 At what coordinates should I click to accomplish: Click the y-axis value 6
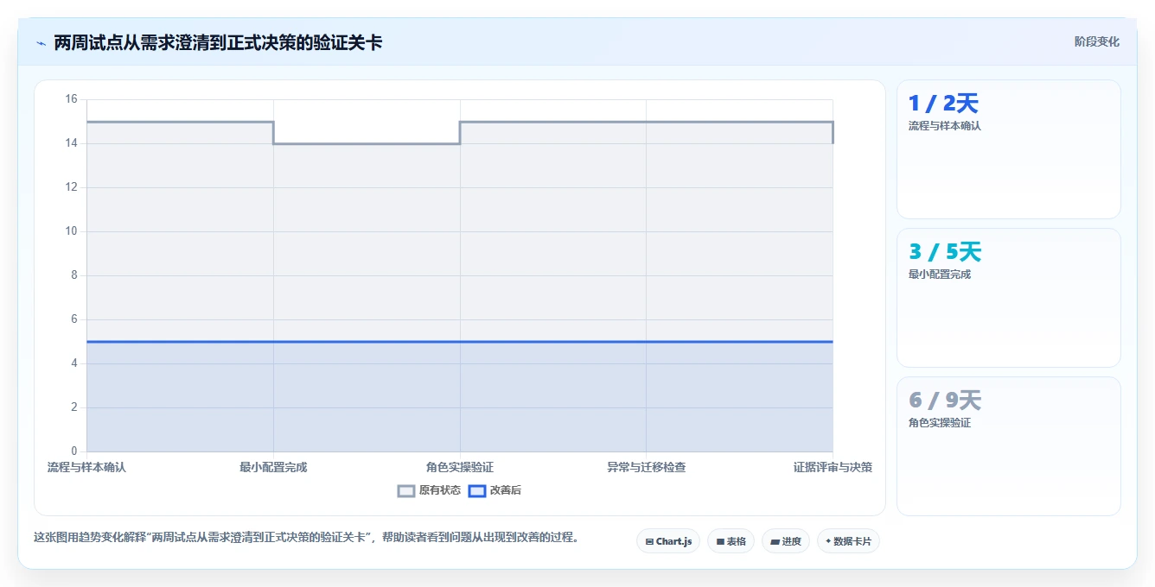tap(73, 319)
